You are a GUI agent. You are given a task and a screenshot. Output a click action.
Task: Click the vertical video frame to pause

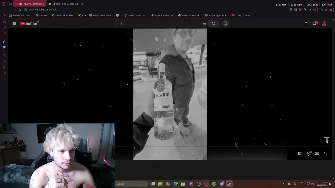click(x=170, y=94)
